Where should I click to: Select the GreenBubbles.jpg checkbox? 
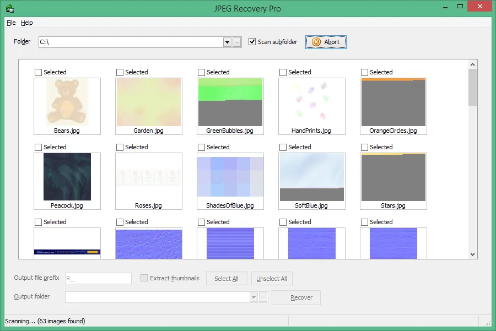coord(202,72)
